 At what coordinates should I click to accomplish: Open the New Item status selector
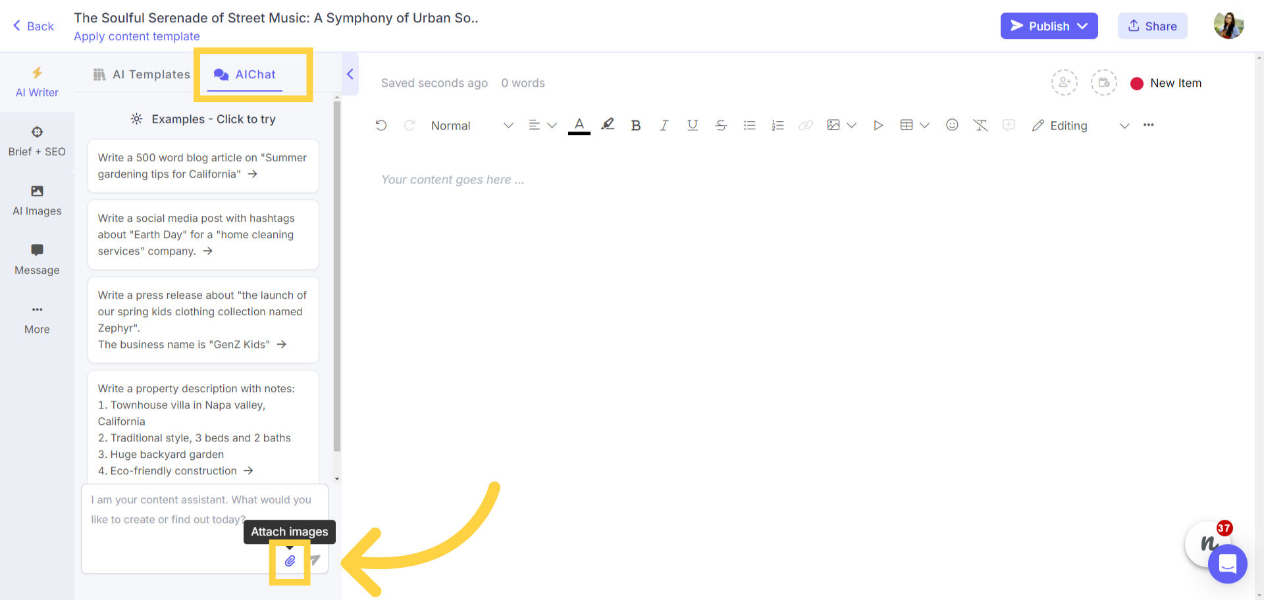(x=1166, y=83)
